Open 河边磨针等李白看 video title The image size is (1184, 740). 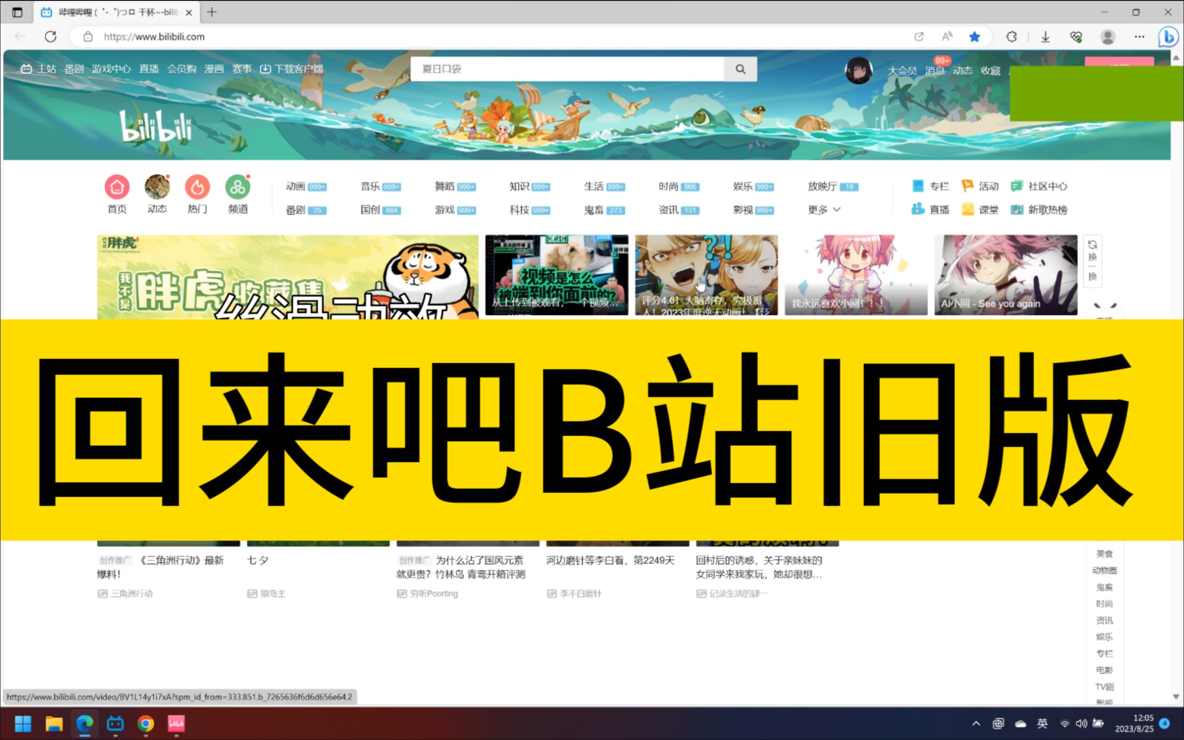point(610,560)
